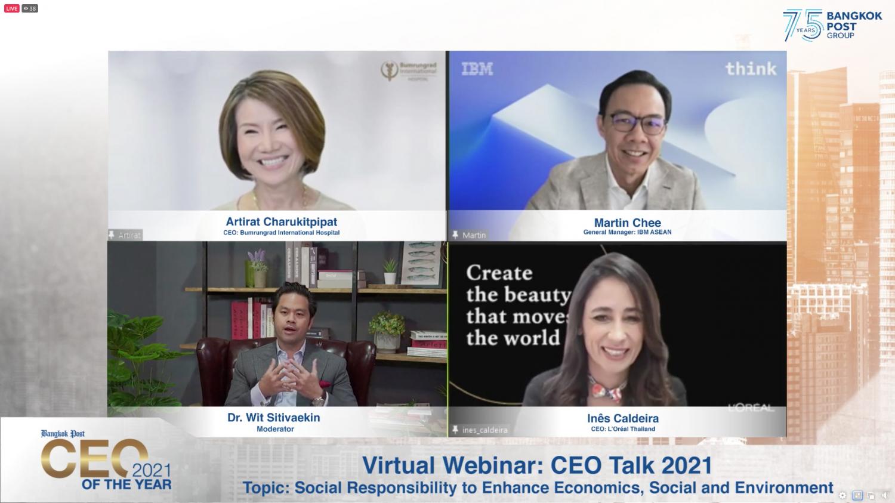The image size is (895, 503).
Task: Click the name 'Dr. Wit Sitivaekin'
Action: [274, 418]
